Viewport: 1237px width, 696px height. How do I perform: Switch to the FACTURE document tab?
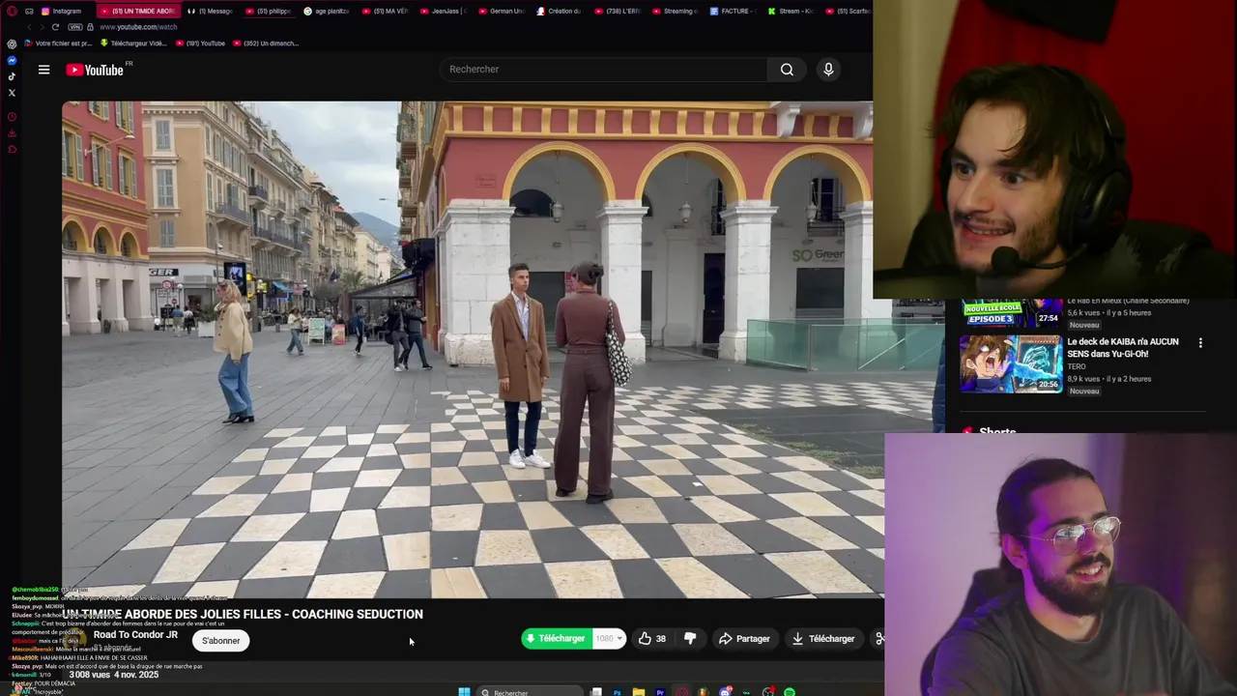coord(733,11)
